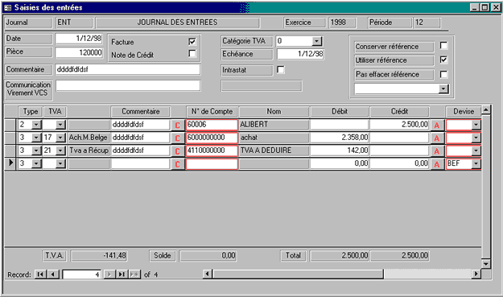Go to the last record
Image resolution: width=503 pixels, height=297 pixels.
(122, 274)
